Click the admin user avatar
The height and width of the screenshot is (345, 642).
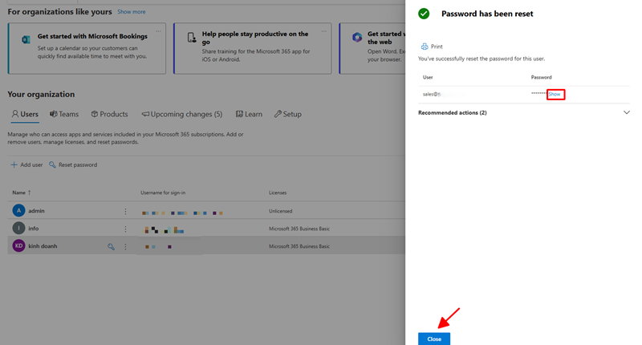(x=18, y=211)
